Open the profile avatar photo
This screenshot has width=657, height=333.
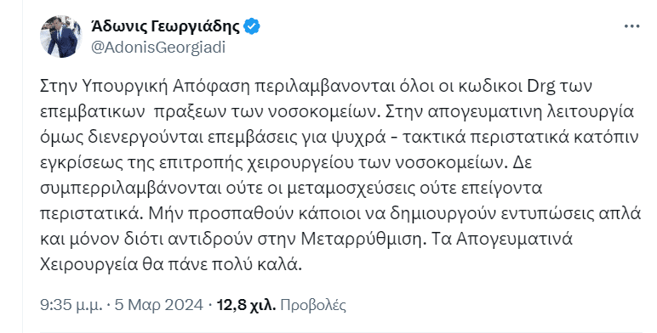pos(61,37)
